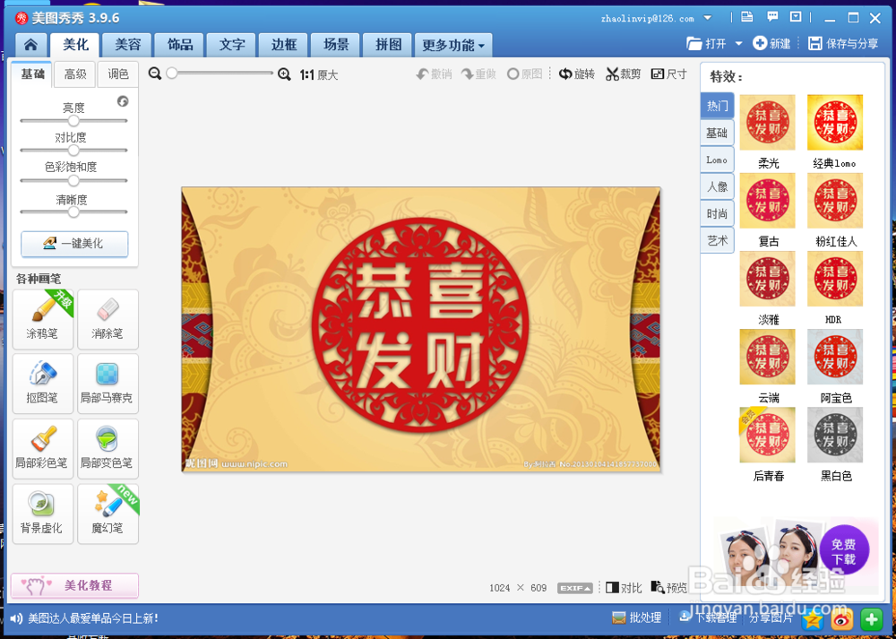The width and height of the screenshot is (896, 639).
Task: Switch to the 美容 beautify tab
Action: click(126, 44)
